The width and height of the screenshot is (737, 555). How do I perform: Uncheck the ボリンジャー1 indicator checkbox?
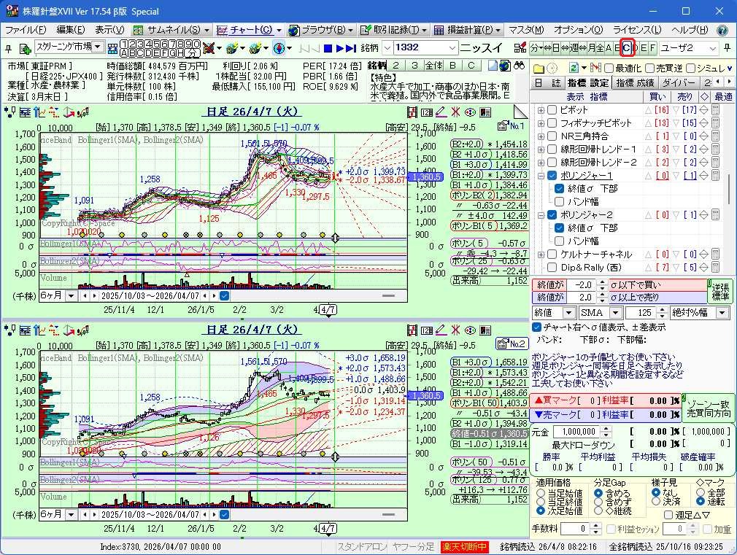pos(552,176)
